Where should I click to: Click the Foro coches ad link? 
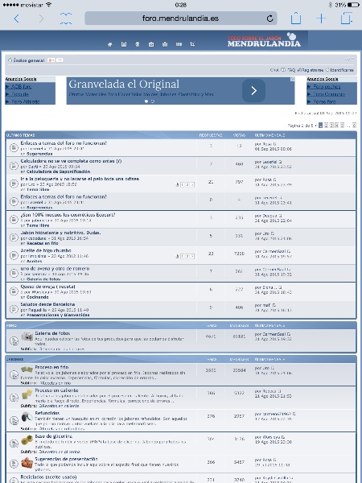point(327,87)
